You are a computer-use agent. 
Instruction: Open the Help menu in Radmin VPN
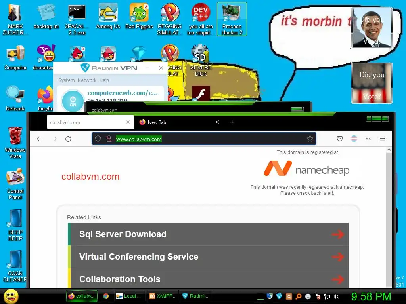coord(104,80)
